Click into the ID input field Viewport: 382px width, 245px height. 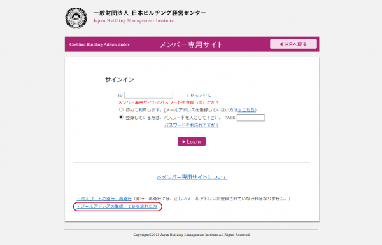[148, 95]
